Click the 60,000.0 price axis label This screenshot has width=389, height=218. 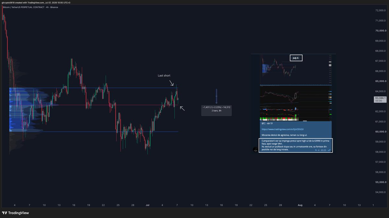(380, 132)
